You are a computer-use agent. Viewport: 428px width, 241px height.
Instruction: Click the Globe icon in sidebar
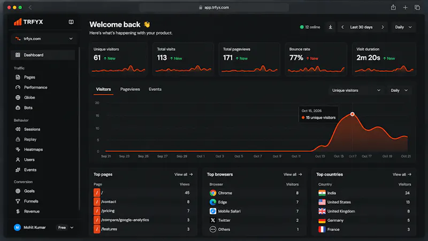18,97
